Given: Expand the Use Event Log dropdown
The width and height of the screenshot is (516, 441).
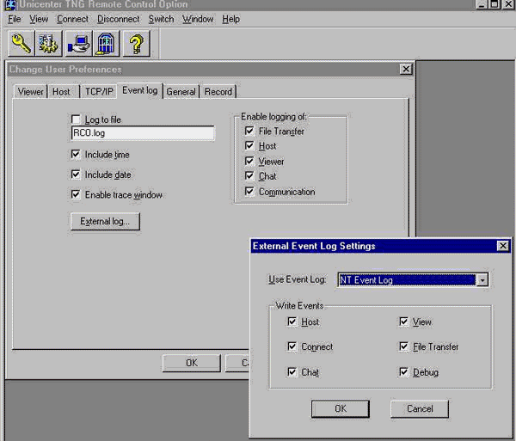Looking at the screenshot, I should coord(483,280).
